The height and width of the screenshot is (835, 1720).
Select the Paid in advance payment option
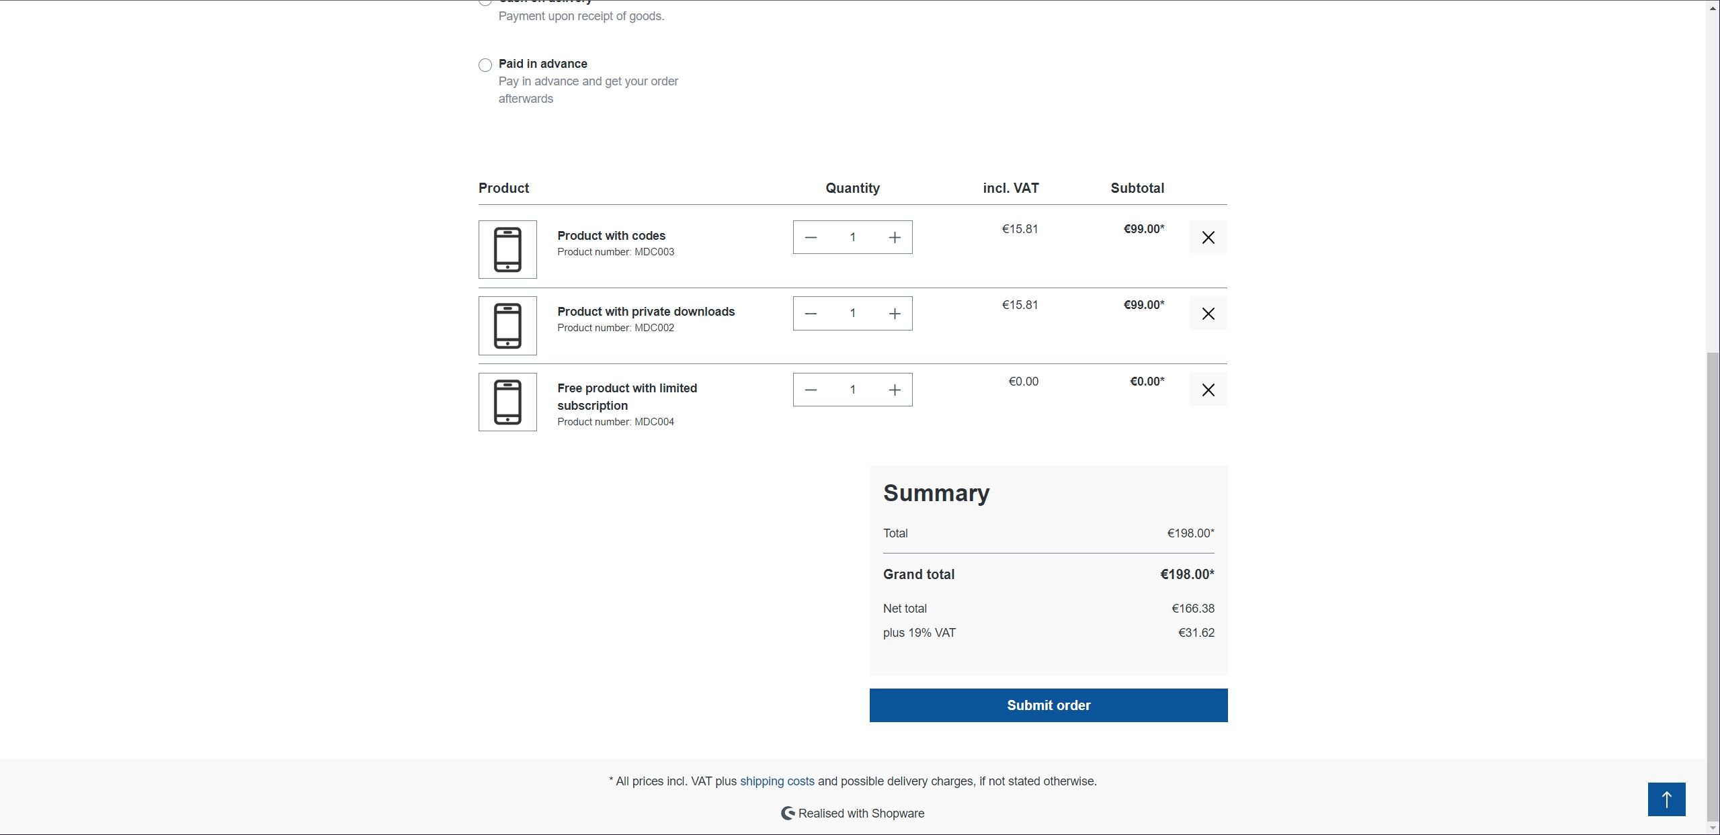point(485,65)
